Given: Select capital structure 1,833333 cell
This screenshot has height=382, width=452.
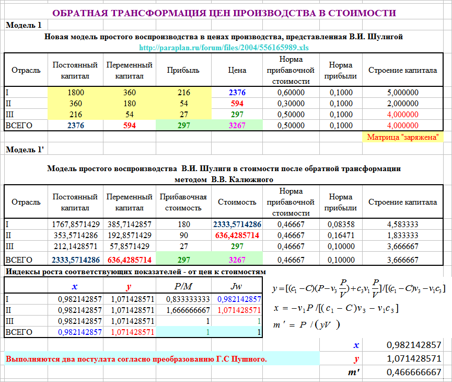Looking at the screenshot, I should (x=402, y=235).
